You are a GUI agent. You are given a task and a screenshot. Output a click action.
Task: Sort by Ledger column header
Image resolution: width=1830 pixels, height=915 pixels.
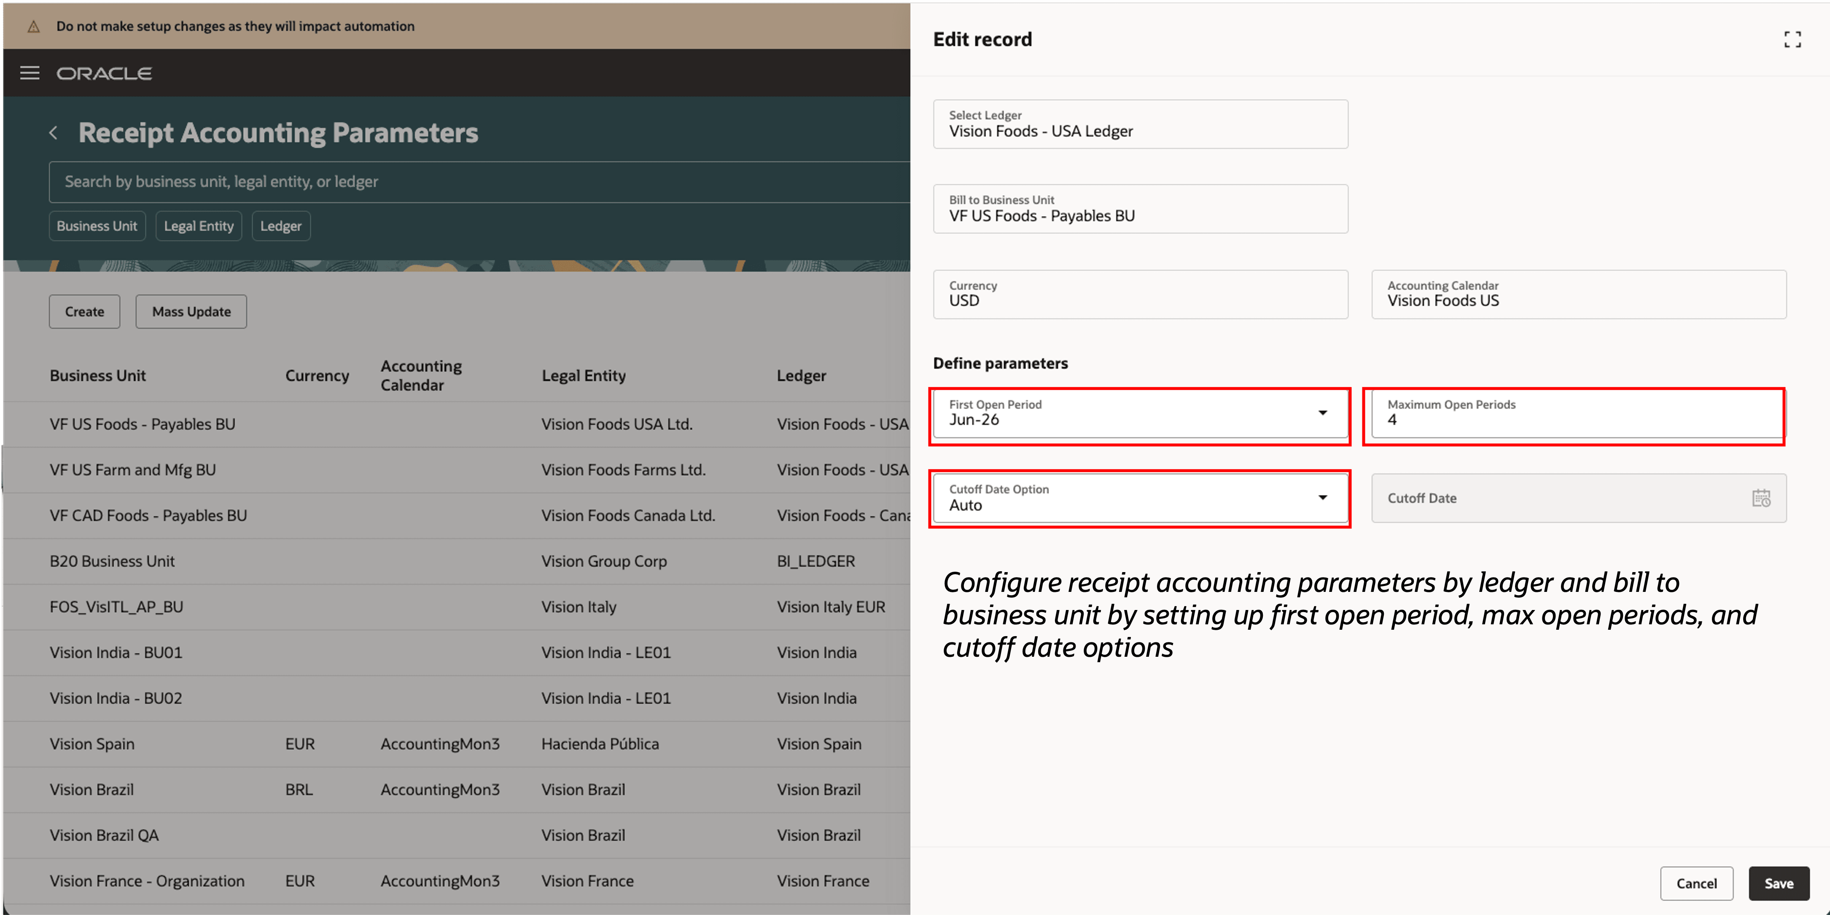tap(801, 375)
